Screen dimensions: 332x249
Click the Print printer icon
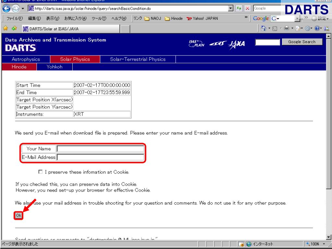[x=287, y=28]
